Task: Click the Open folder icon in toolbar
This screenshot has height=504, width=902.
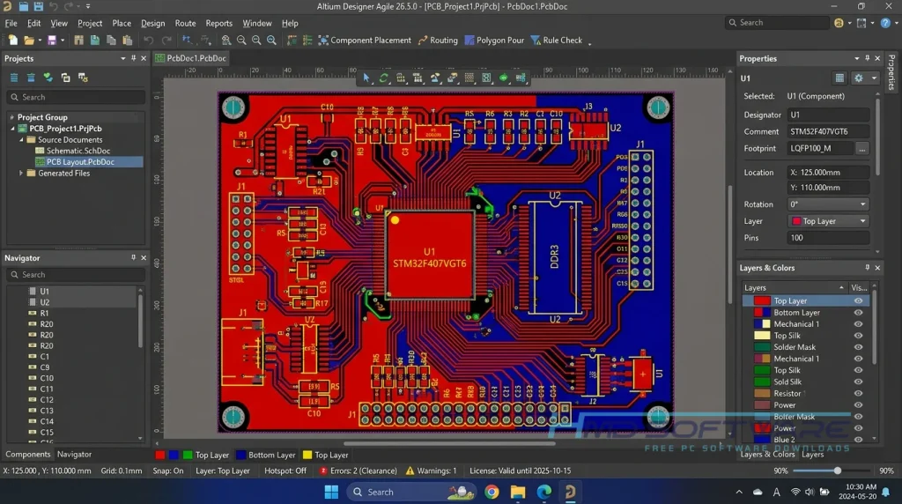Action: point(28,41)
